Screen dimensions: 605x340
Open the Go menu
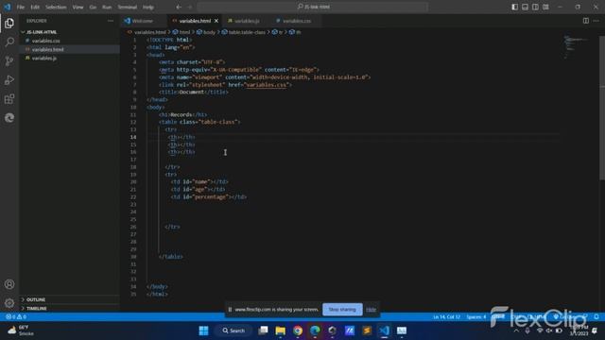93,7
